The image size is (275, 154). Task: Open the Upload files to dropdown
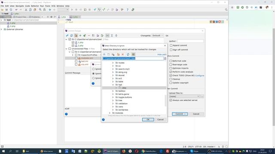[x=184, y=97]
